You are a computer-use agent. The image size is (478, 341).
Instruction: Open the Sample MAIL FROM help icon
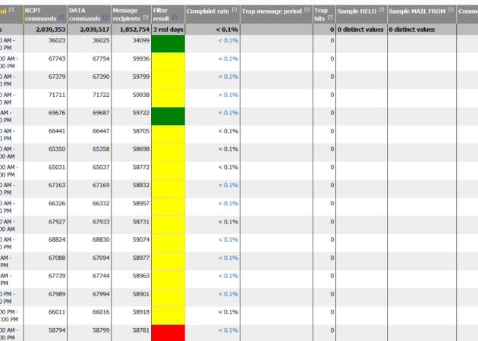pos(451,10)
